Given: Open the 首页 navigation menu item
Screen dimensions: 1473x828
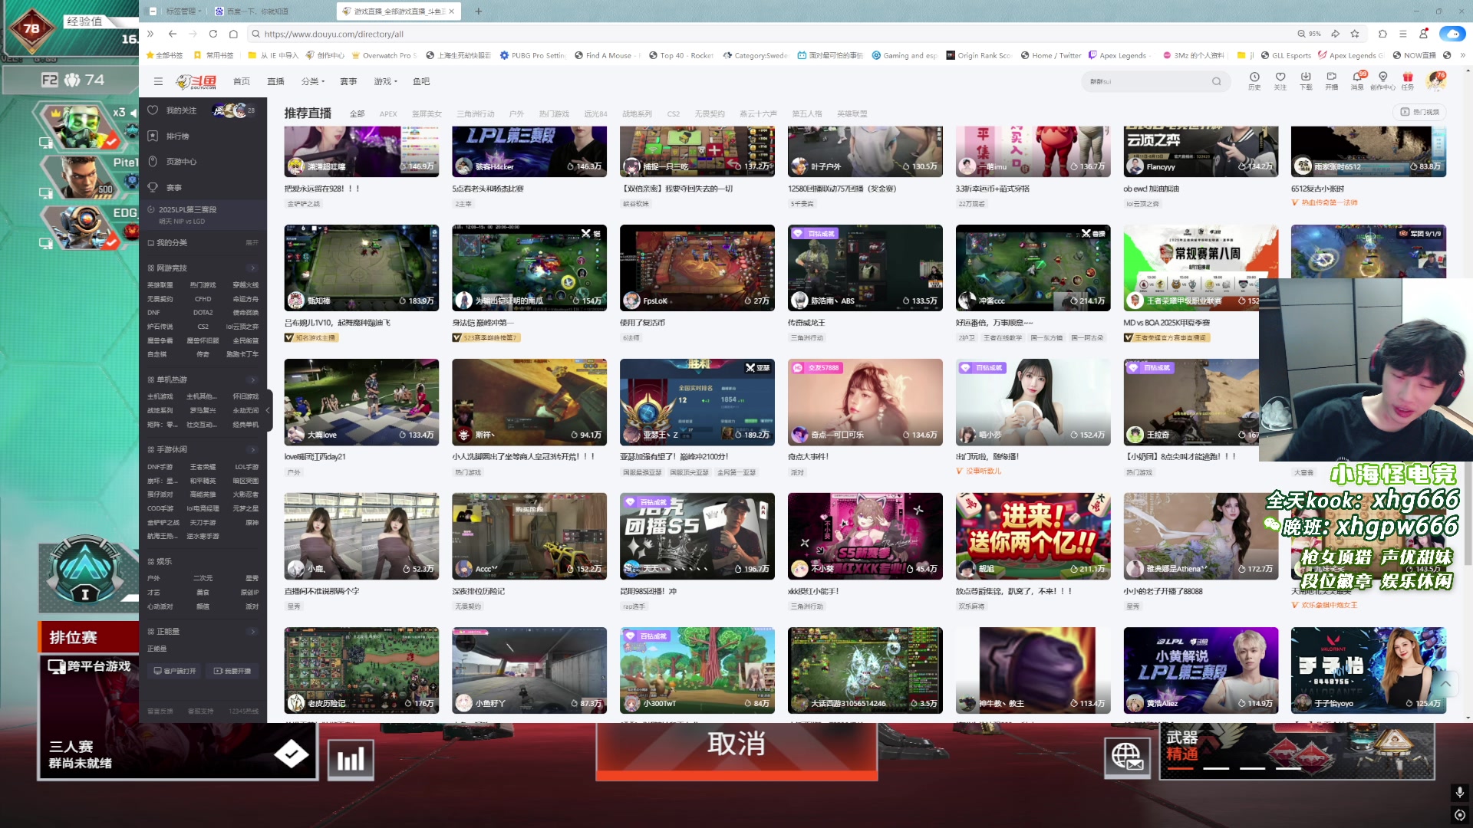Looking at the screenshot, I should [x=242, y=81].
